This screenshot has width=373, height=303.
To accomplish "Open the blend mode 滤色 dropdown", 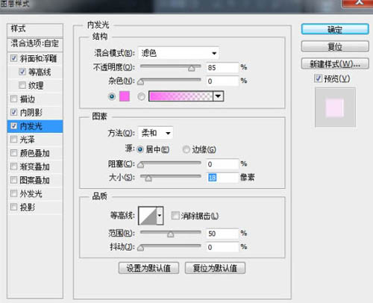I will tap(178, 53).
